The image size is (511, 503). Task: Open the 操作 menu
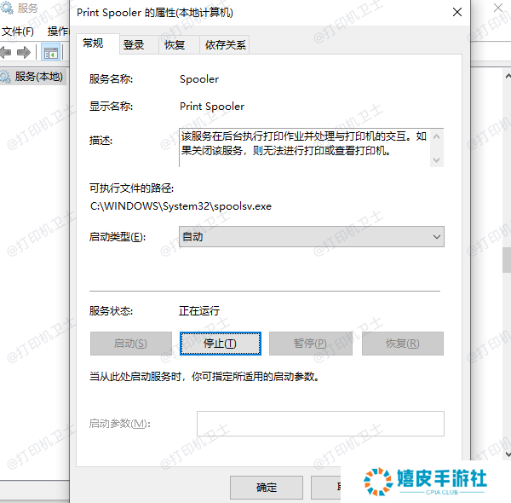coord(58,31)
